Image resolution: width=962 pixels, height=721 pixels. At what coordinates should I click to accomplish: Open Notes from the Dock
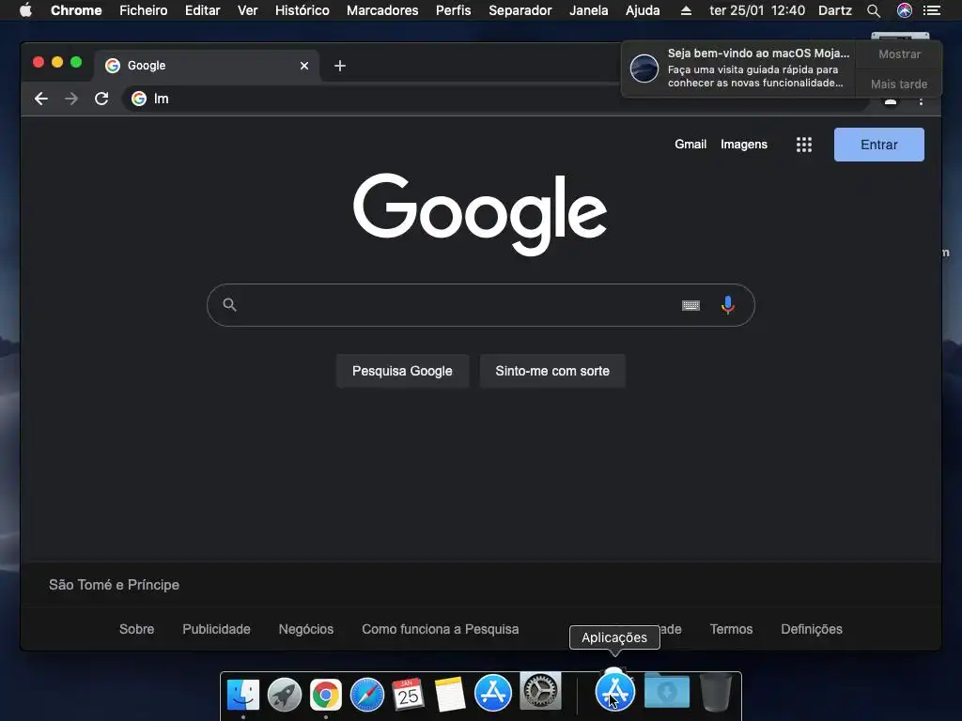pos(450,694)
